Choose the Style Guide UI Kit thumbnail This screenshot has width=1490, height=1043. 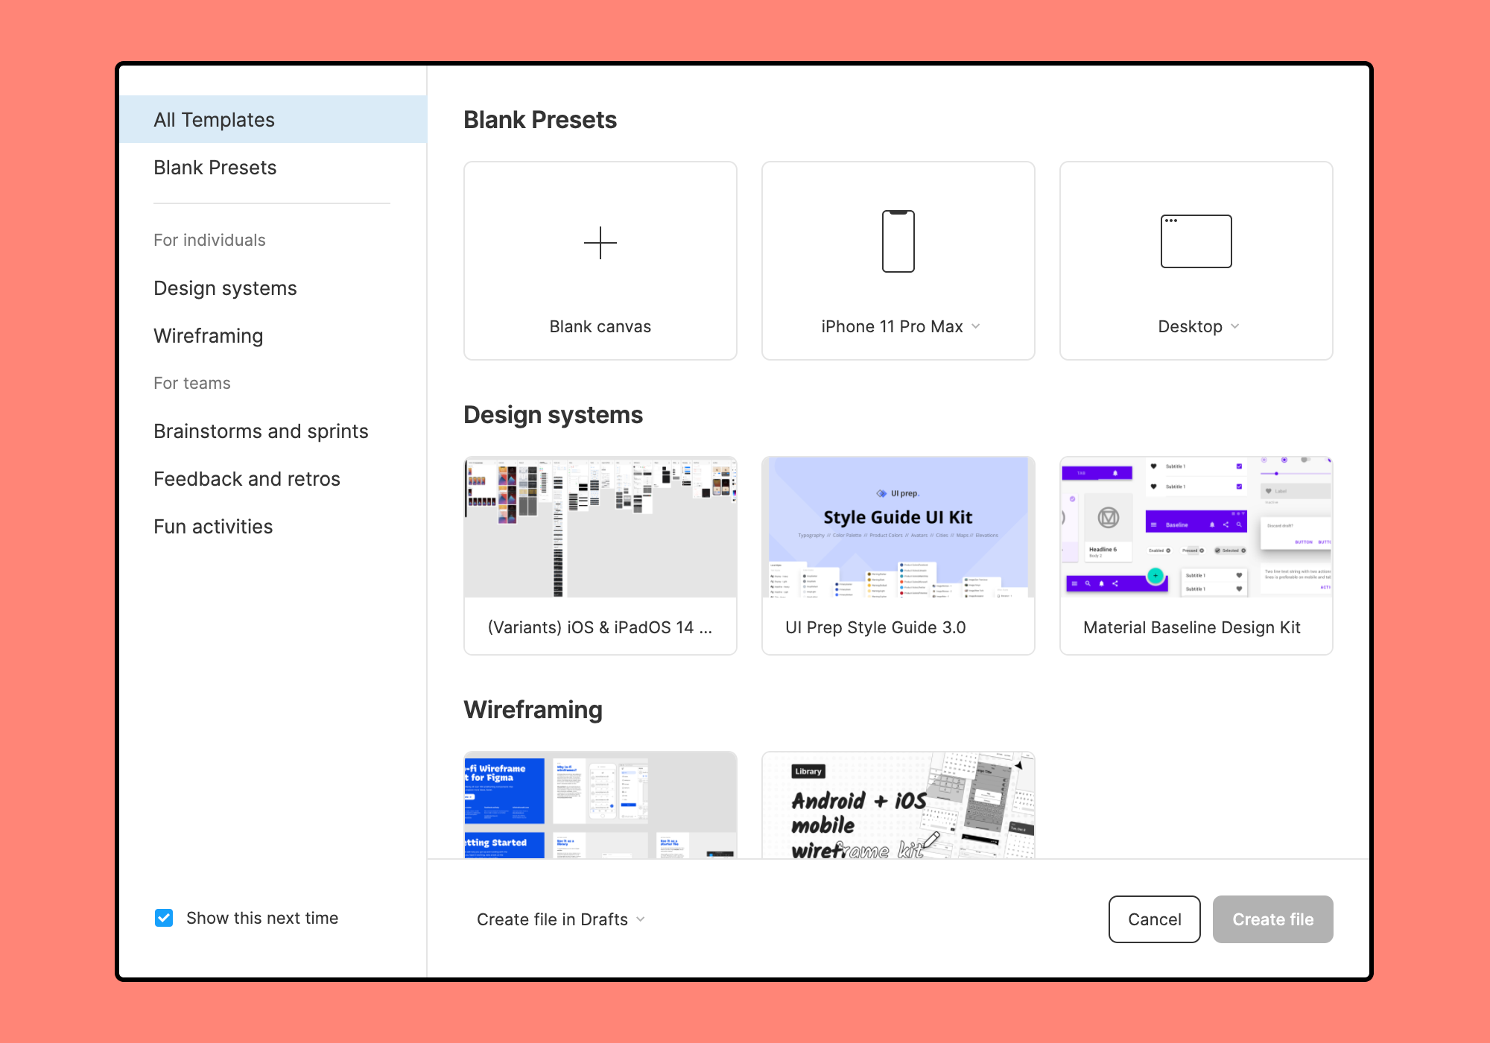(898, 527)
